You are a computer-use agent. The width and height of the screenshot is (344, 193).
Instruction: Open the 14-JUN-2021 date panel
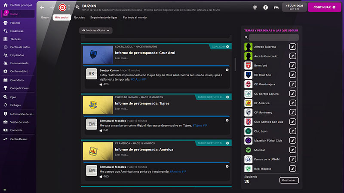[x=295, y=7]
